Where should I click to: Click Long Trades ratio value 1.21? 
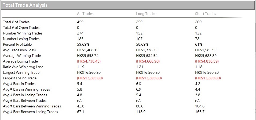coord(139,67)
